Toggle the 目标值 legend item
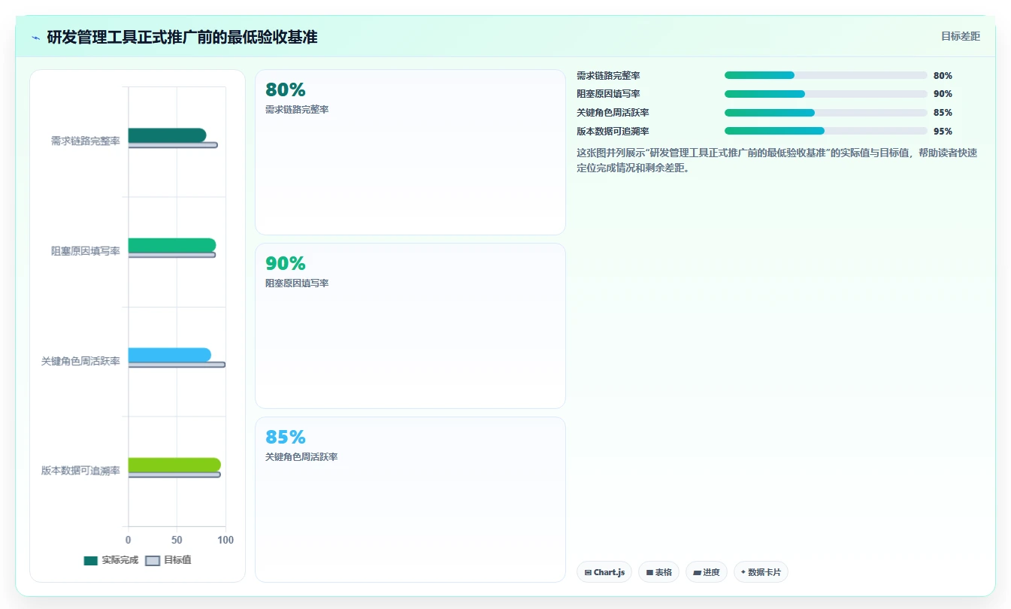 click(168, 560)
